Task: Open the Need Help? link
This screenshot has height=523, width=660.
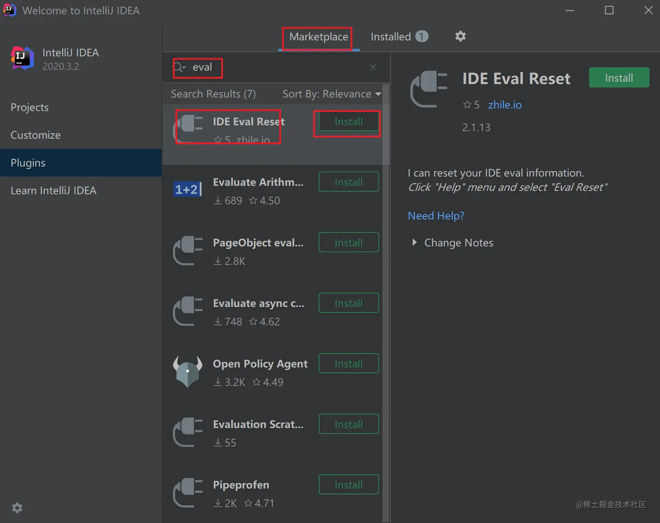Action: (436, 216)
